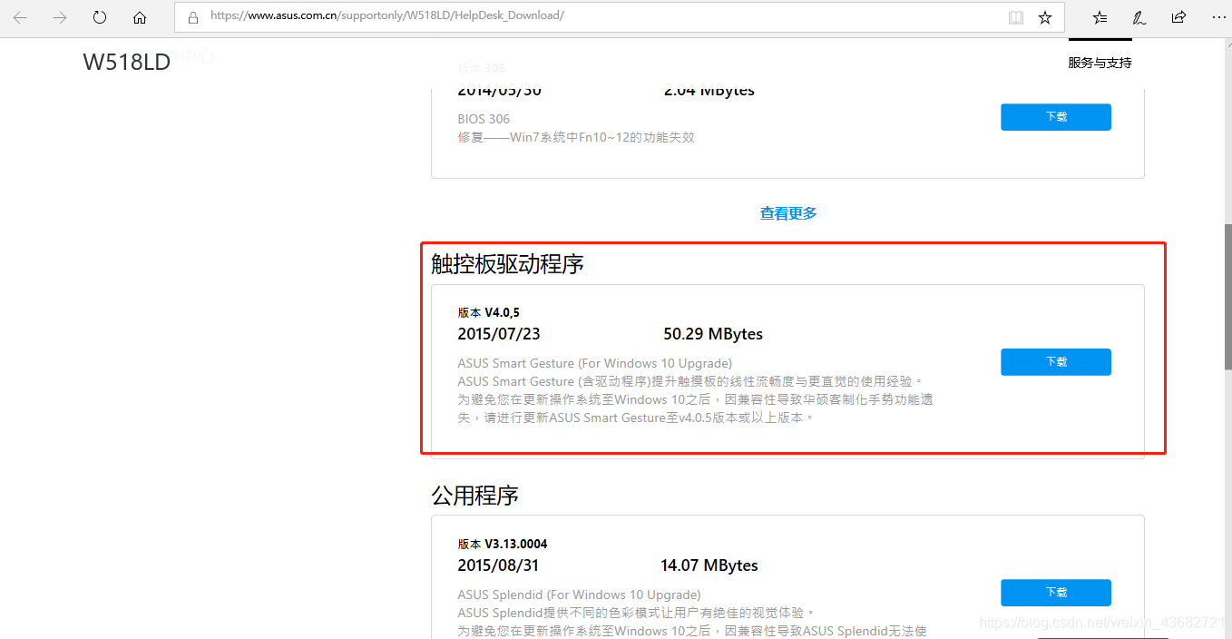Click file size 2.04 MBytes
Image resolution: width=1232 pixels, height=639 pixels.
[709, 90]
